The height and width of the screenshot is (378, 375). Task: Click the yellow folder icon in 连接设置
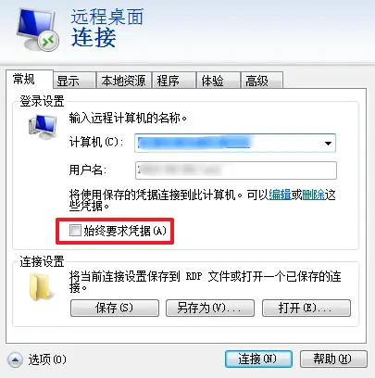pos(40,287)
